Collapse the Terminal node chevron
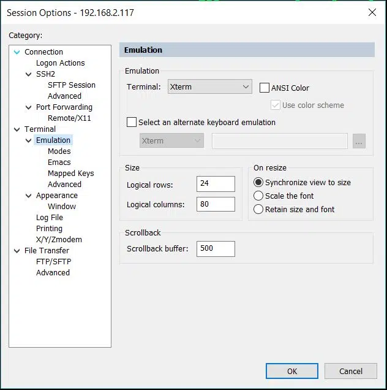Image resolution: width=387 pixels, height=390 pixels. coord(17,129)
